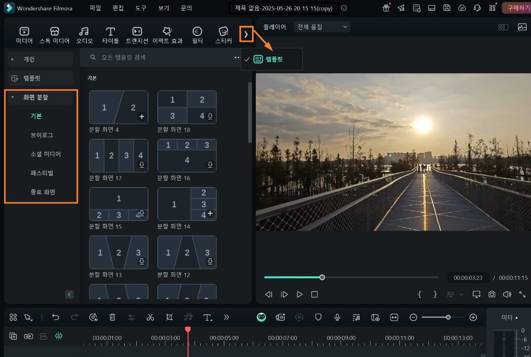Enter fullscreen preview with the expand arrows icon
This screenshot has height=357, width=531.
pyautogui.click(x=522, y=294)
